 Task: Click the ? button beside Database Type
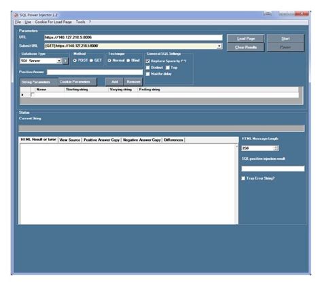click(65, 61)
